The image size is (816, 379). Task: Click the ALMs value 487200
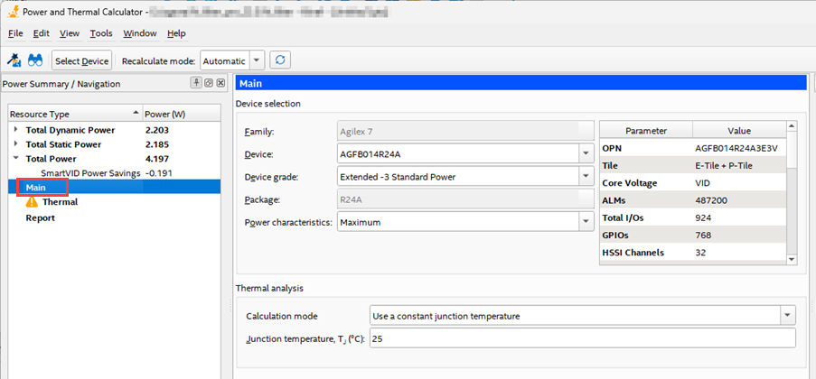710,200
